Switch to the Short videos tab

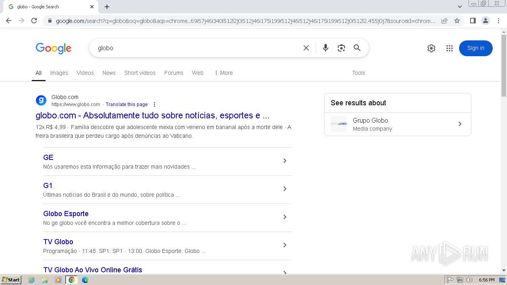coord(140,73)
